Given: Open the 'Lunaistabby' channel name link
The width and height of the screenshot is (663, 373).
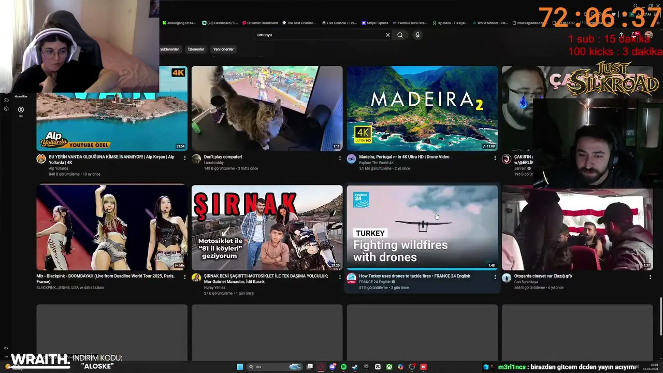Looking at the screenshot, I should (213, 163).
